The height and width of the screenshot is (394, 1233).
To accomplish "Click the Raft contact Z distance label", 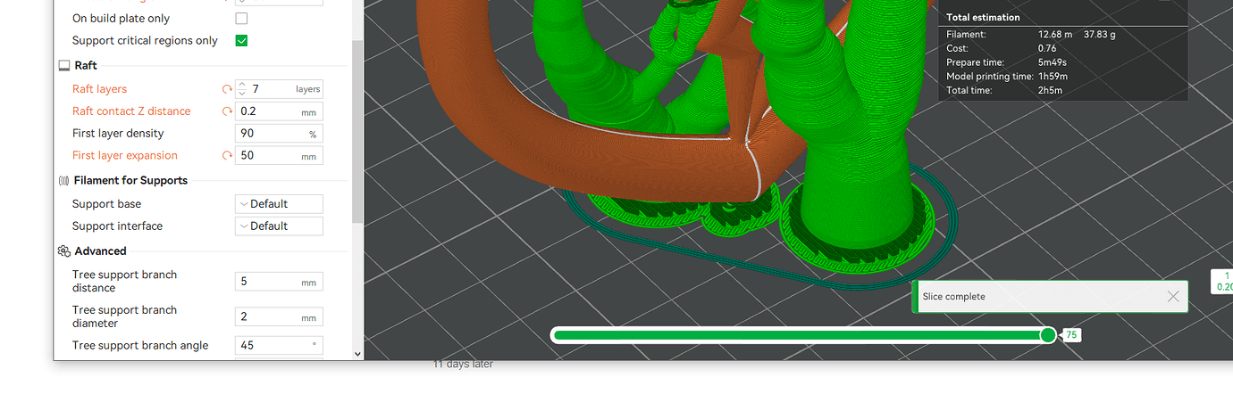I will pos(131,111).
